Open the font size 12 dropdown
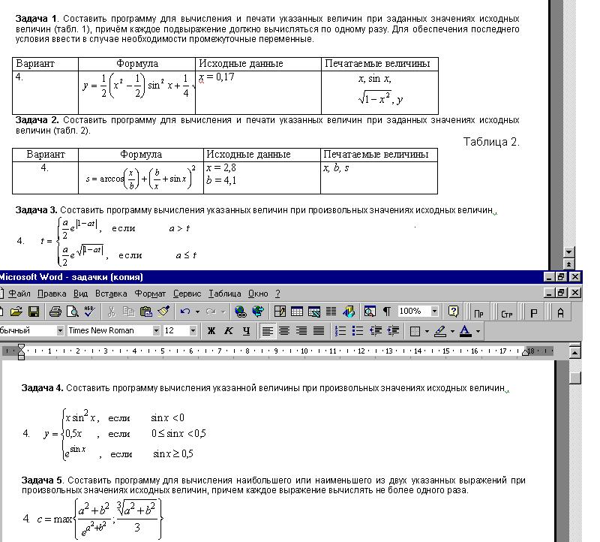This screenshot has height=542, width=600. (193, 331)
